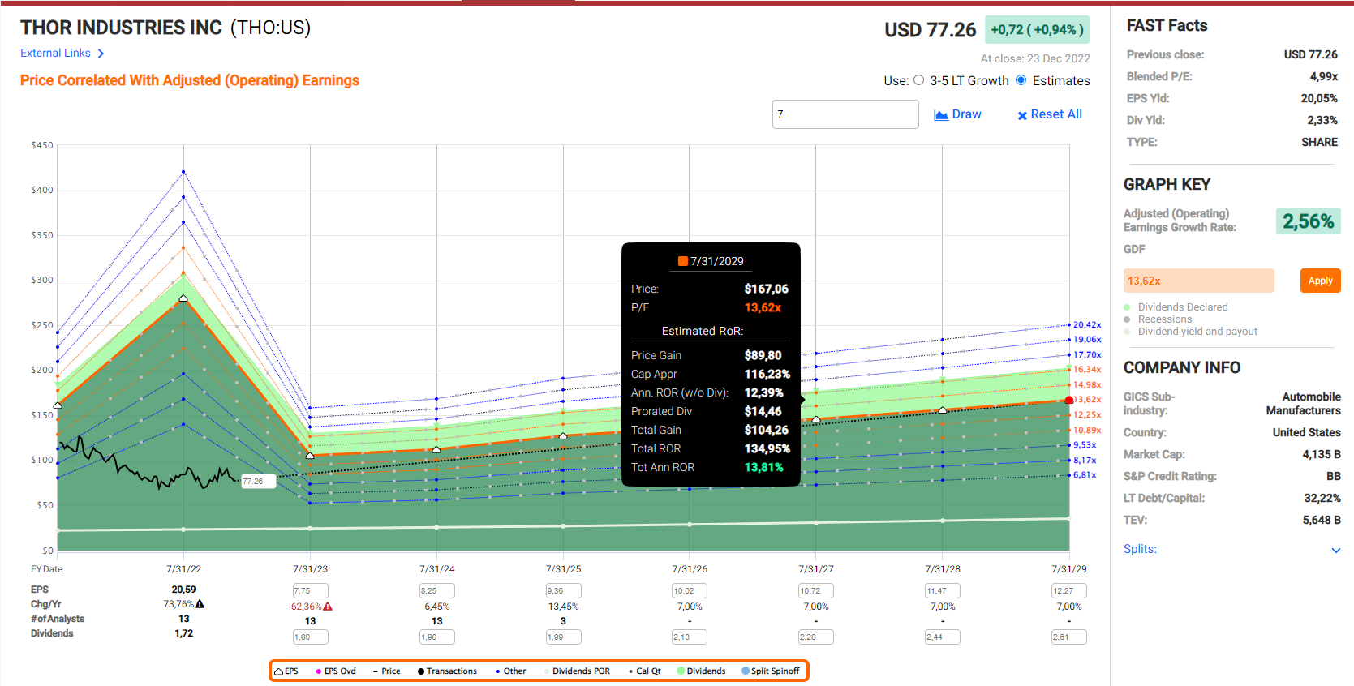
Task: Click the warning triangle beside -62,36%
Action: [x=328, y=607]
